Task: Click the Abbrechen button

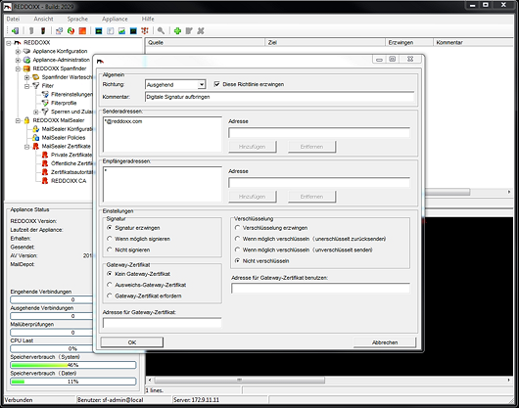Action: click(385, 342)
